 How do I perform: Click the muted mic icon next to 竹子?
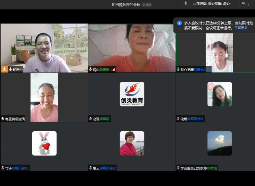3,168
